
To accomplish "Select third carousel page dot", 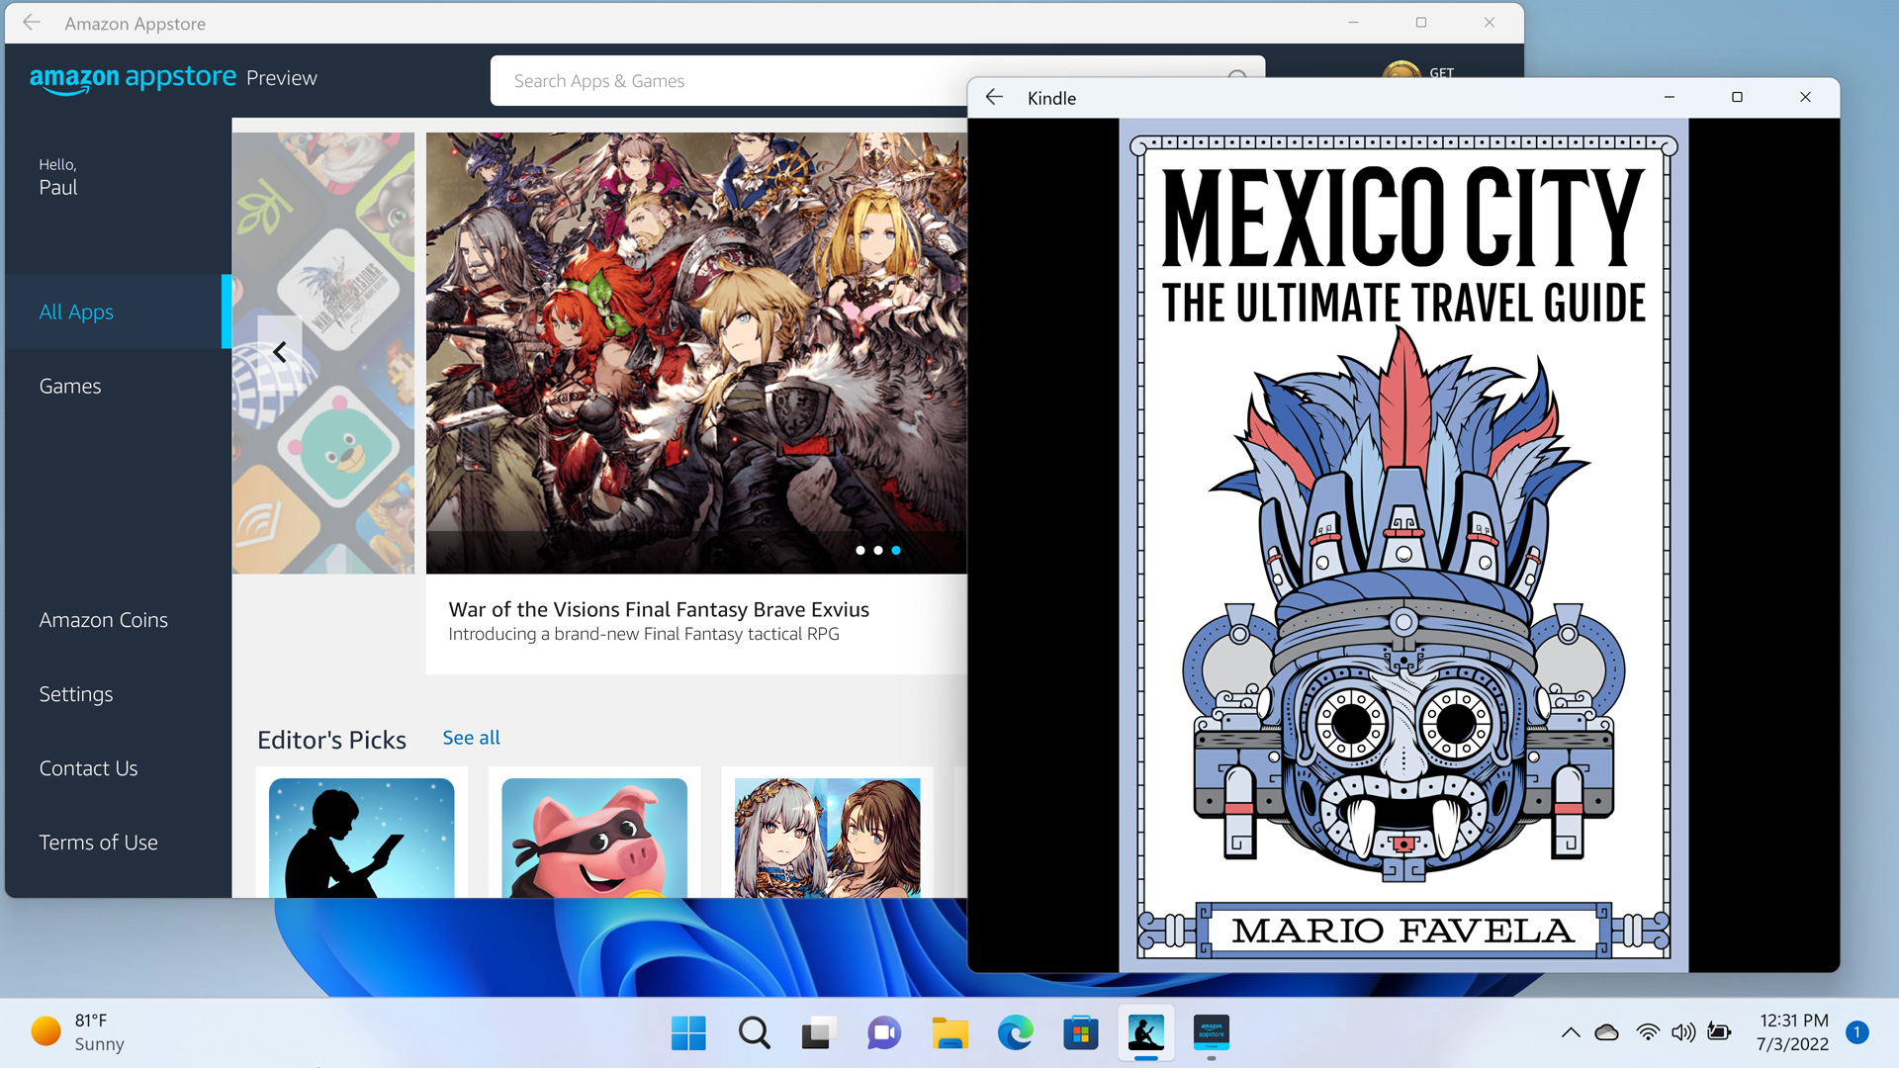I will pyautogui.click(x=896, y=551).
